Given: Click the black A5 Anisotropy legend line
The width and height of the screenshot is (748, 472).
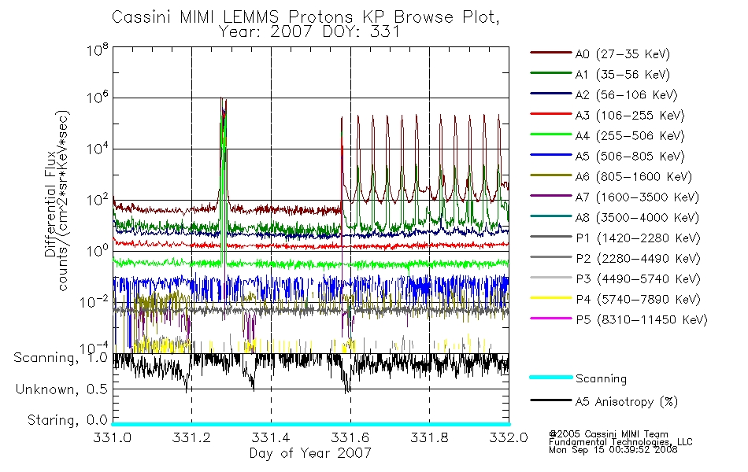Looking at the screenshot, I should point(550,400).
